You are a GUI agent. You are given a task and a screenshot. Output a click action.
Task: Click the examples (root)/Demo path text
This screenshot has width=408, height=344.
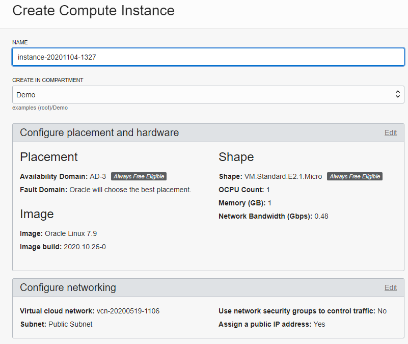[x=40, y=108]
